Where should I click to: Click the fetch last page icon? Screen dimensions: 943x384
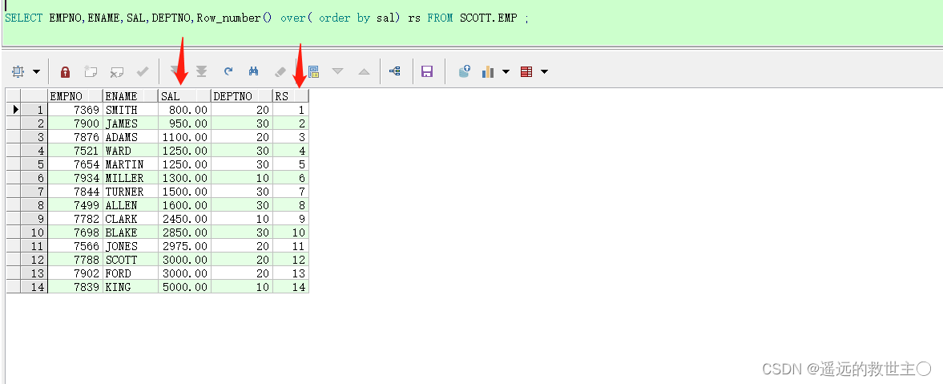202,72
